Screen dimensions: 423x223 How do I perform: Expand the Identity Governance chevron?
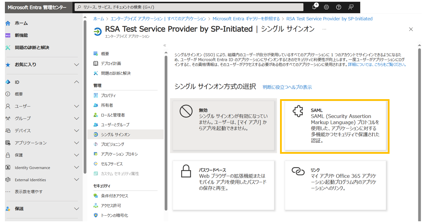tap(77, 167)
